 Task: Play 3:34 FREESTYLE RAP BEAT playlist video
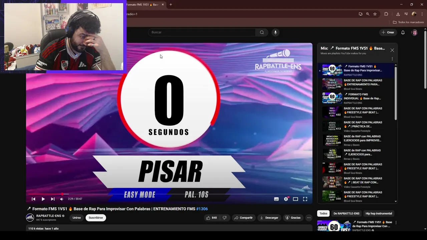point(356,168)
